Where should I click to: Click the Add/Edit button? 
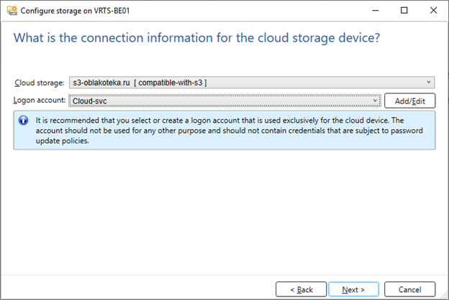tap(409, 101)
